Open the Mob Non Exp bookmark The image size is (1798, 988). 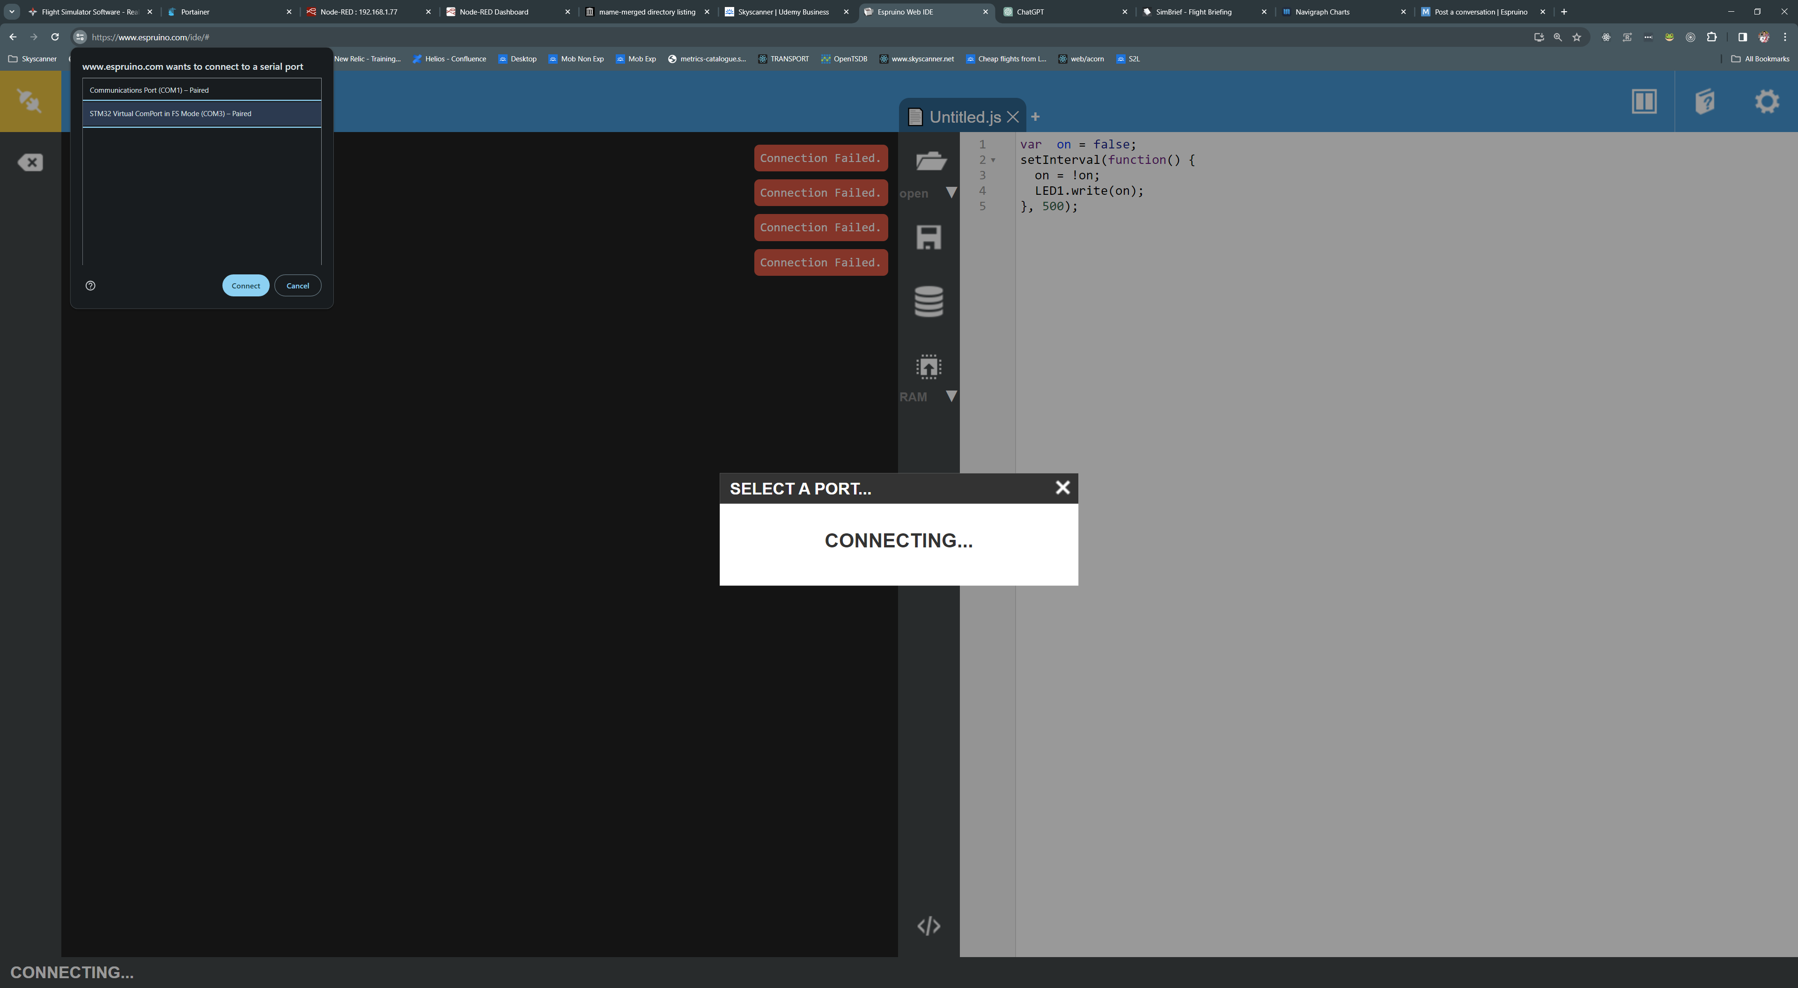click(x=576, y=59)
